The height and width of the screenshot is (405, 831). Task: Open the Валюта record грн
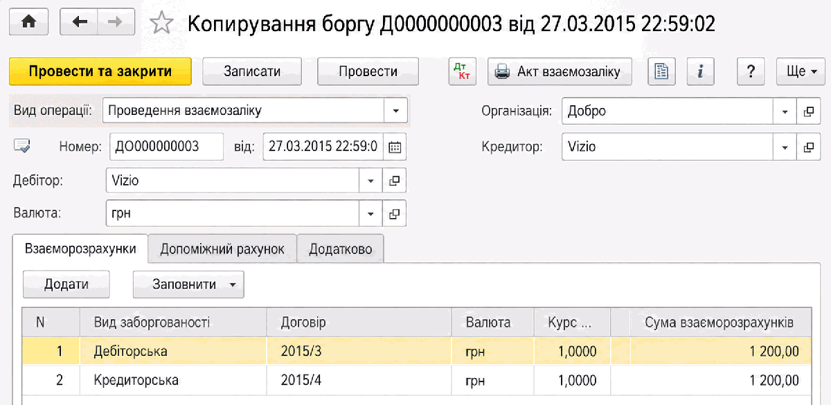coord(394,214)
